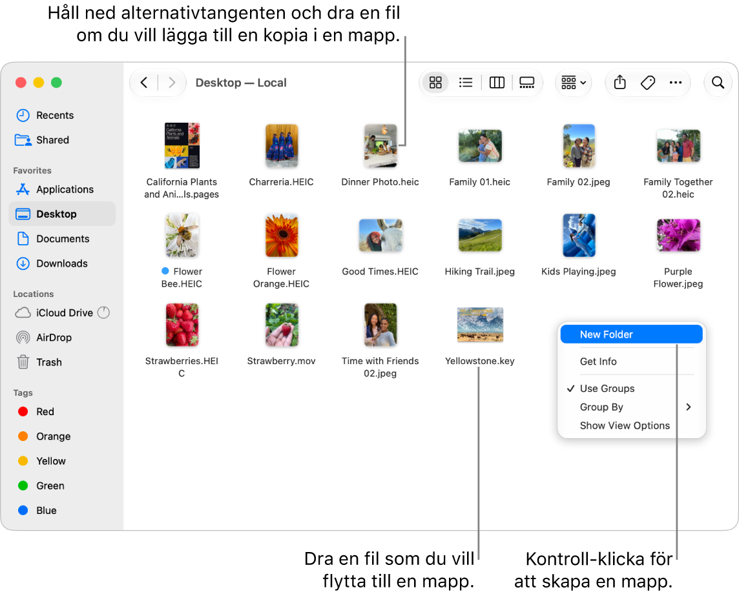
Task: Select the California Plants and Animals pages file
Action: point(182,145)
